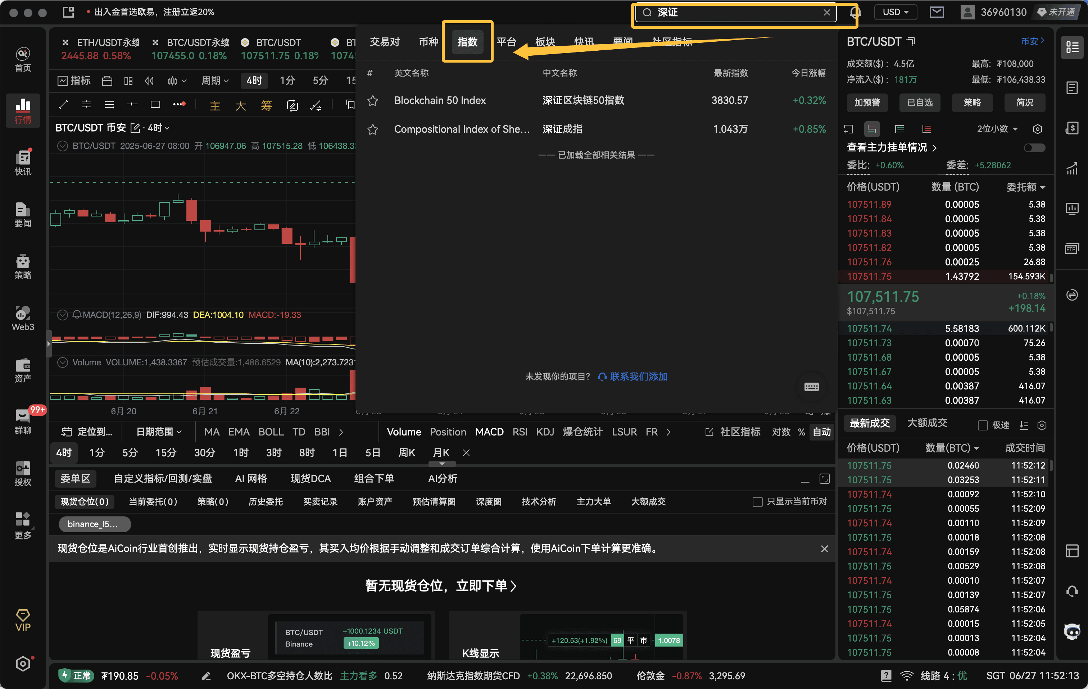Open Web3 section in sidebar
1088x689 pixels.
click(23, 318)
